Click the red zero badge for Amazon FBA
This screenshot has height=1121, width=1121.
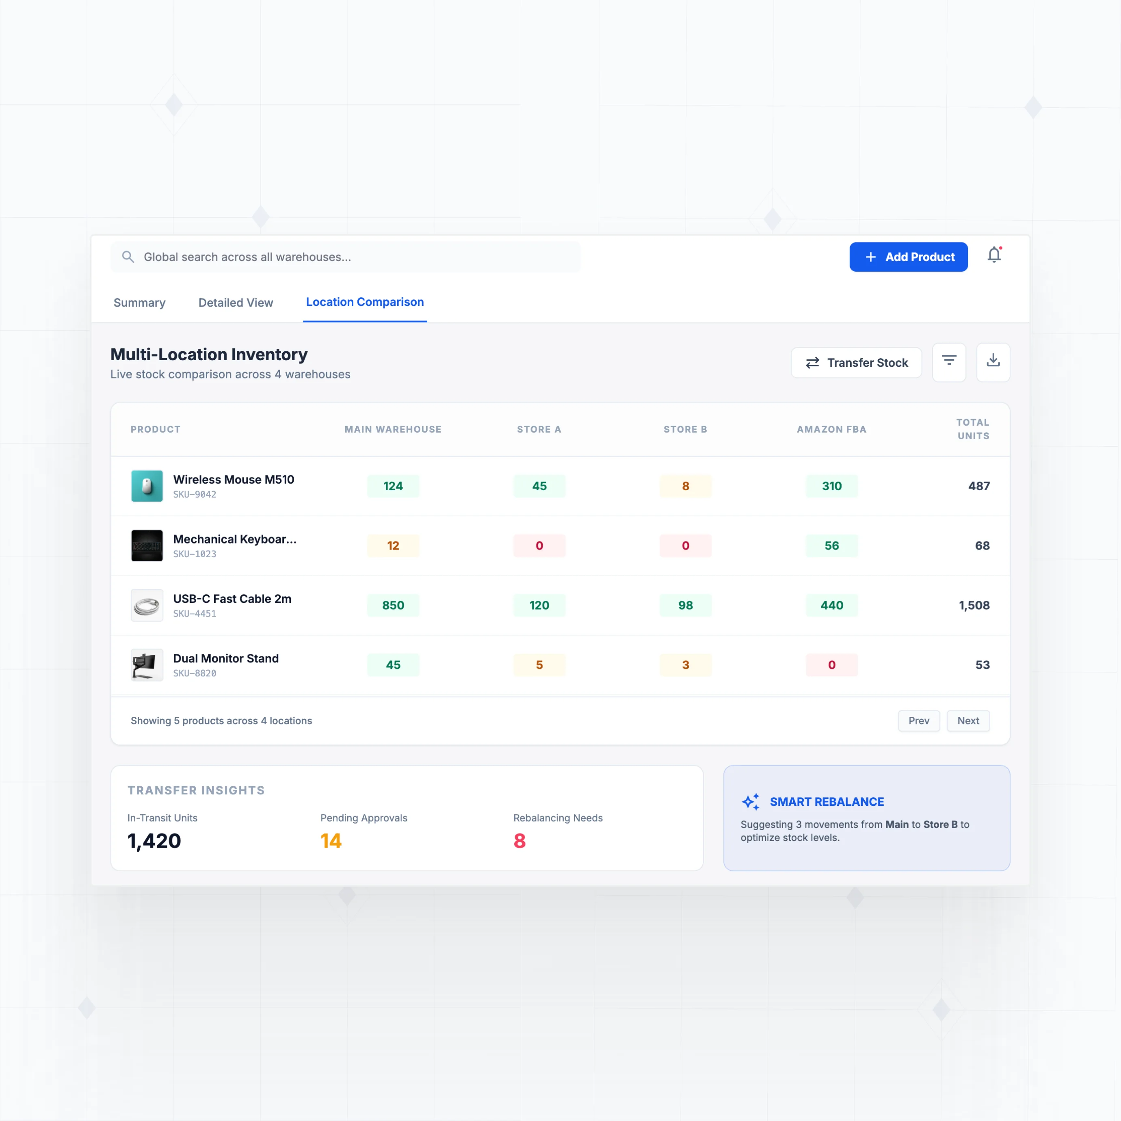click(x=831, y=665)
